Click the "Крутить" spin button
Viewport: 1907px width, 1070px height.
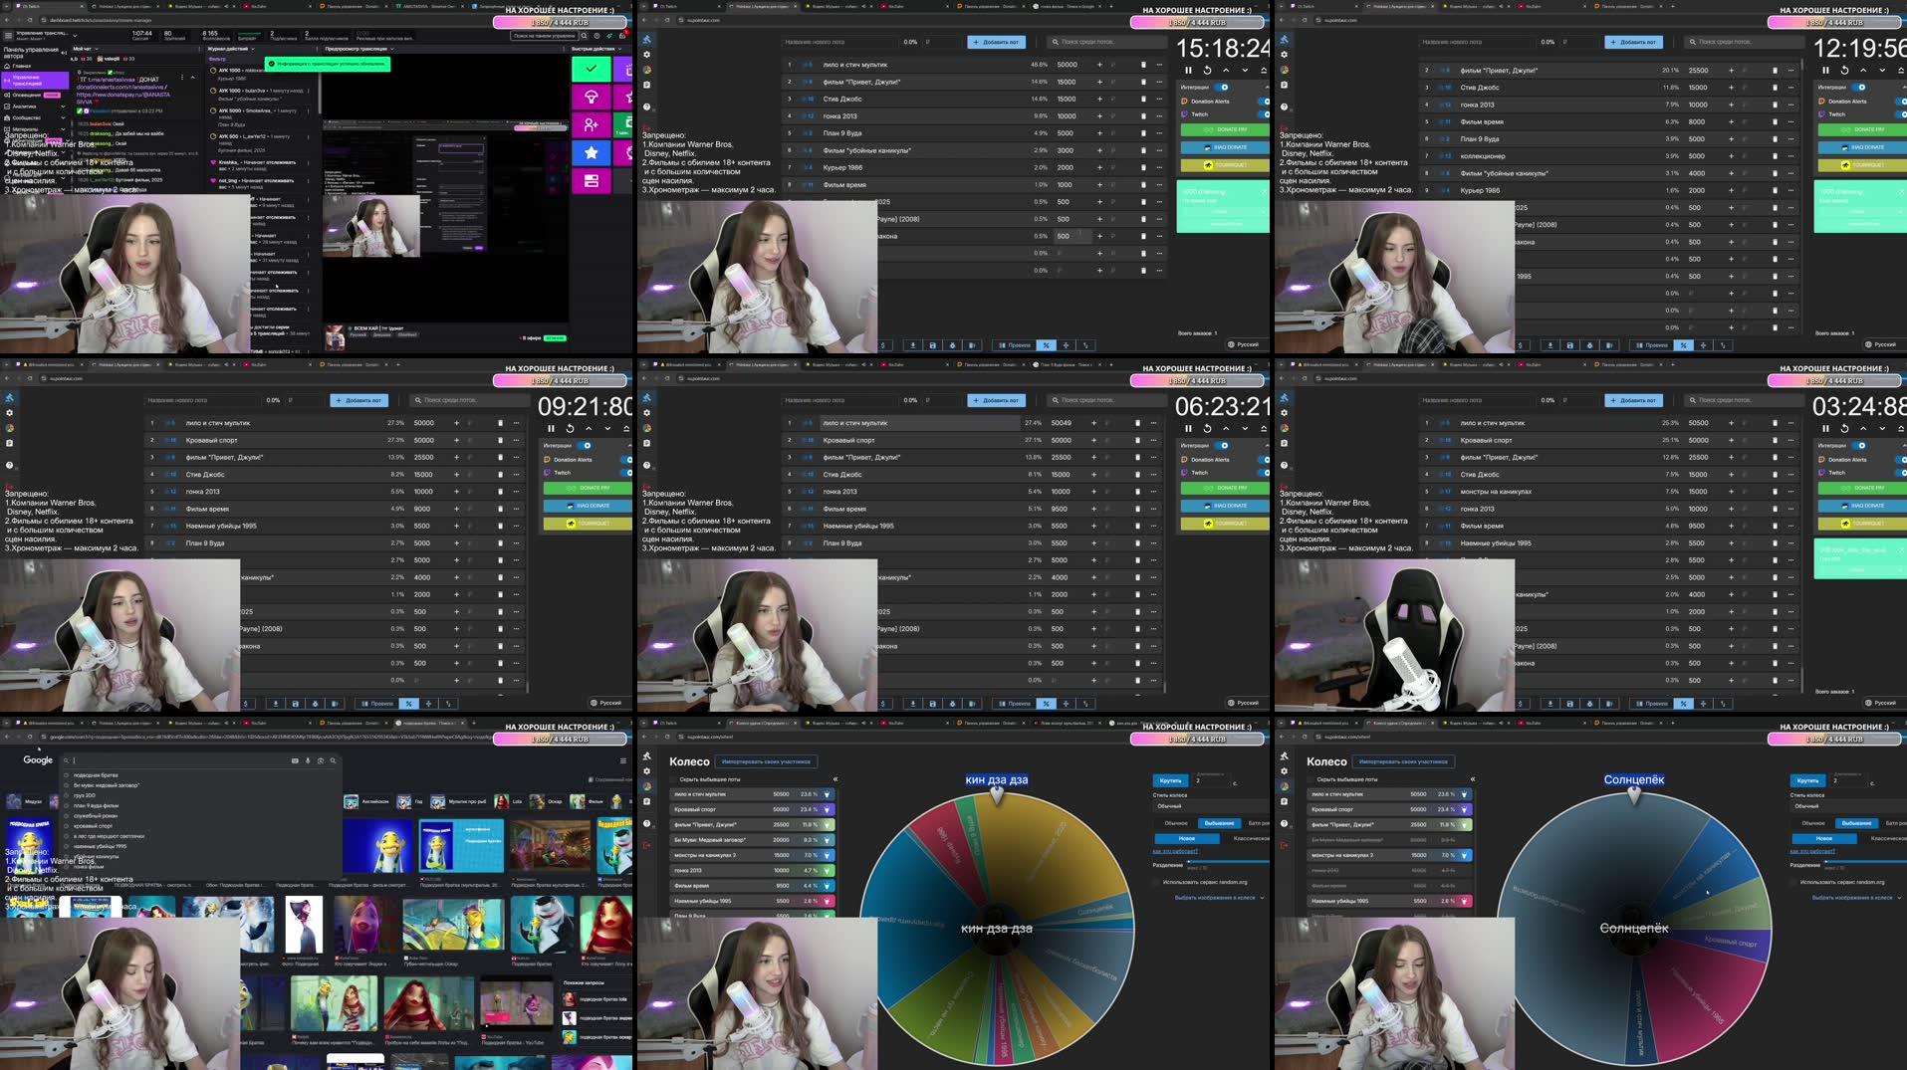(1171, 780)
